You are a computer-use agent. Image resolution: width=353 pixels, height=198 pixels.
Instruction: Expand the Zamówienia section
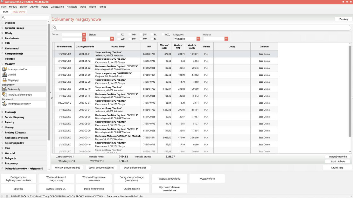pos(12,38)
